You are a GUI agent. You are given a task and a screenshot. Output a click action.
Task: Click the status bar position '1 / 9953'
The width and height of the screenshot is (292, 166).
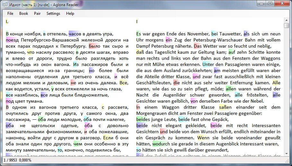tap(10, 160)
